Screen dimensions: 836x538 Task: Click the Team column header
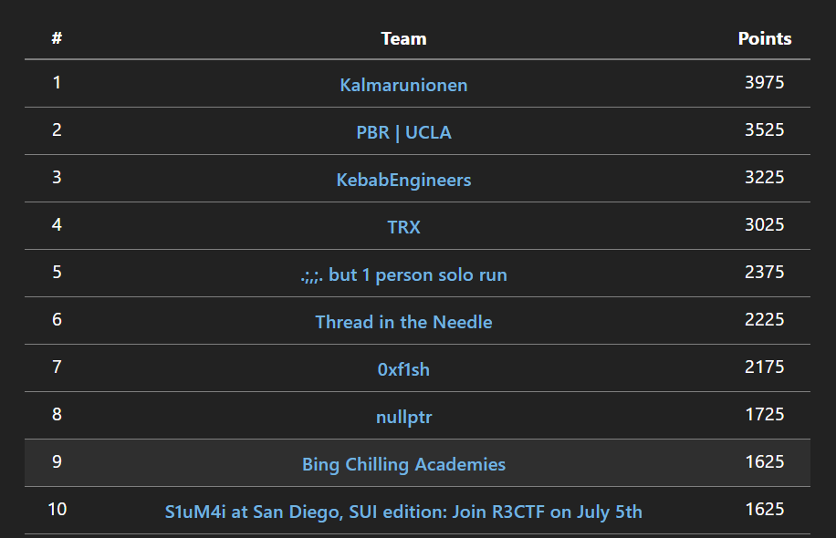[403, 39]
